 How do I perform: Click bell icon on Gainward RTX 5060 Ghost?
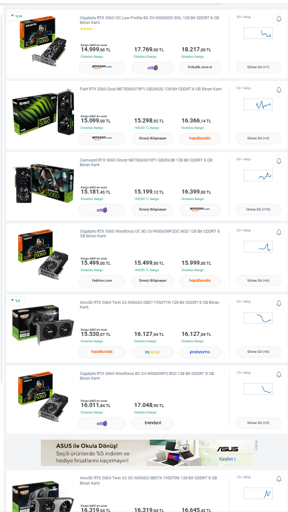(279, 161)
